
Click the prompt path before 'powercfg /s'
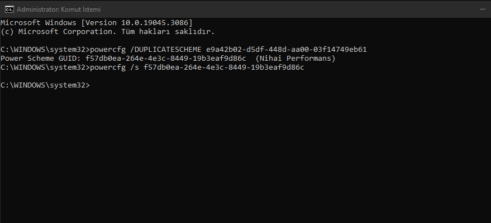pyautogui.click(x=45, y=67)
